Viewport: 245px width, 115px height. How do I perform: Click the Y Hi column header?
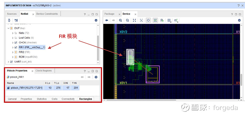point(75,83)
